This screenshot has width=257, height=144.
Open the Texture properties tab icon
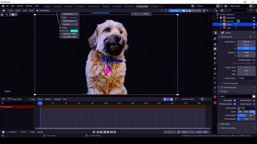coord(215,103)
